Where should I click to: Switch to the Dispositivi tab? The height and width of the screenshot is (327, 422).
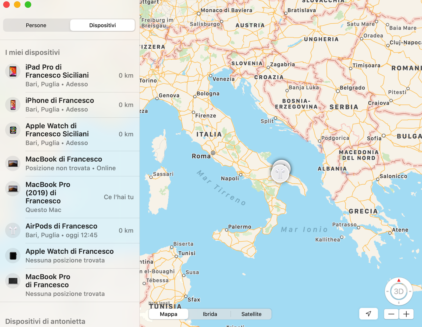click(102, 25)
